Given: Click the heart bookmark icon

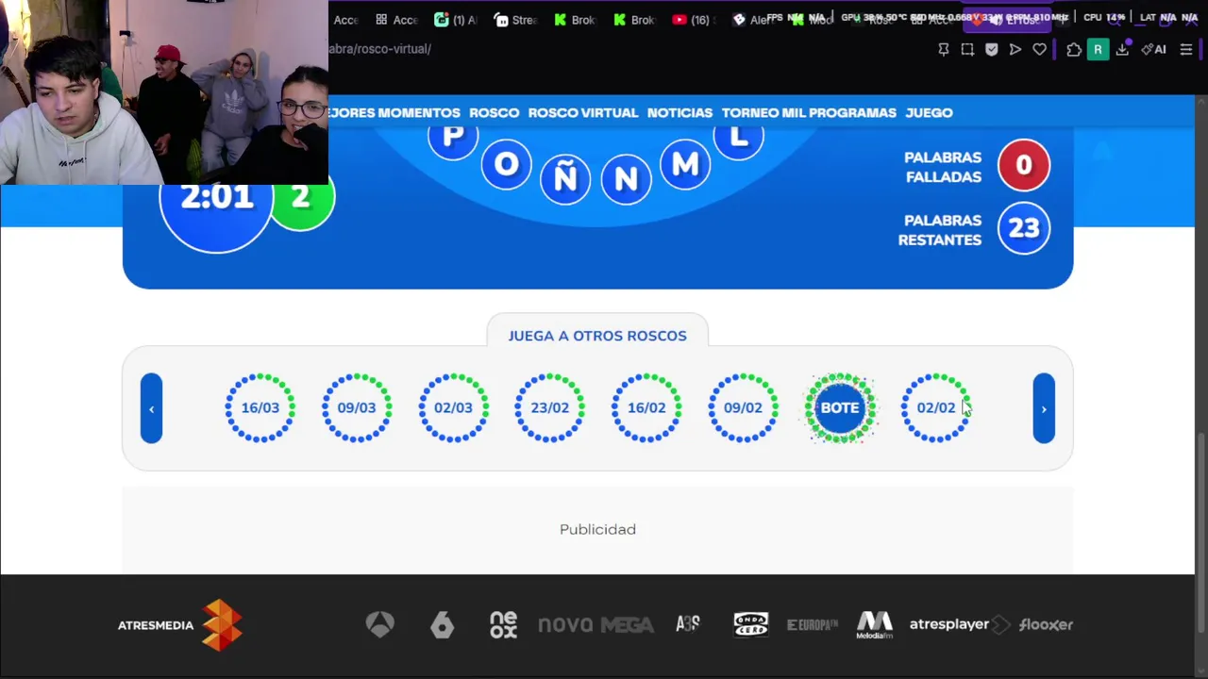Looking at the screenshot, I should point(1039,49).
